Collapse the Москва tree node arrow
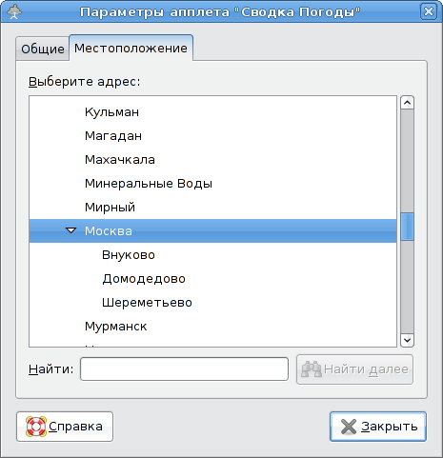Viewport: 443px width, 458px height. 71,230
